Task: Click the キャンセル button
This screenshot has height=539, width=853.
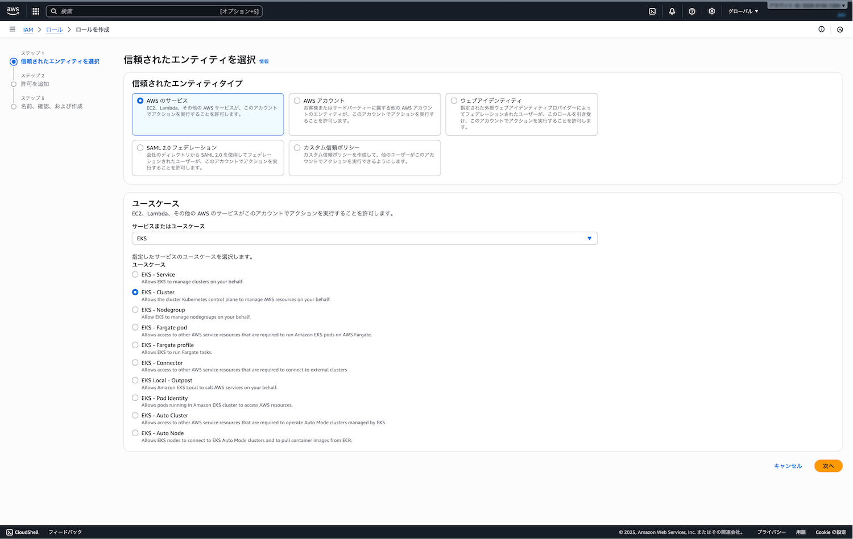Action: 788,466
